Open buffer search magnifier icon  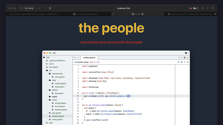(179, 62)
